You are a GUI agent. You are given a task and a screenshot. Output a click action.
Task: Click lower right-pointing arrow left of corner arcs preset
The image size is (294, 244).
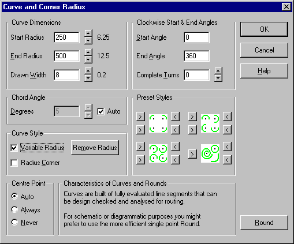pos(140,130)
